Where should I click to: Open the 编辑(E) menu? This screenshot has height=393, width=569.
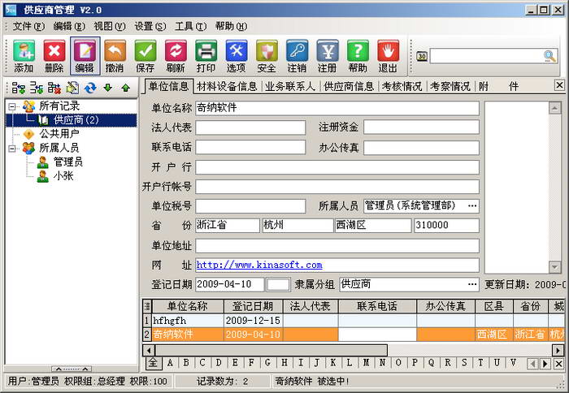coord(69,26)
